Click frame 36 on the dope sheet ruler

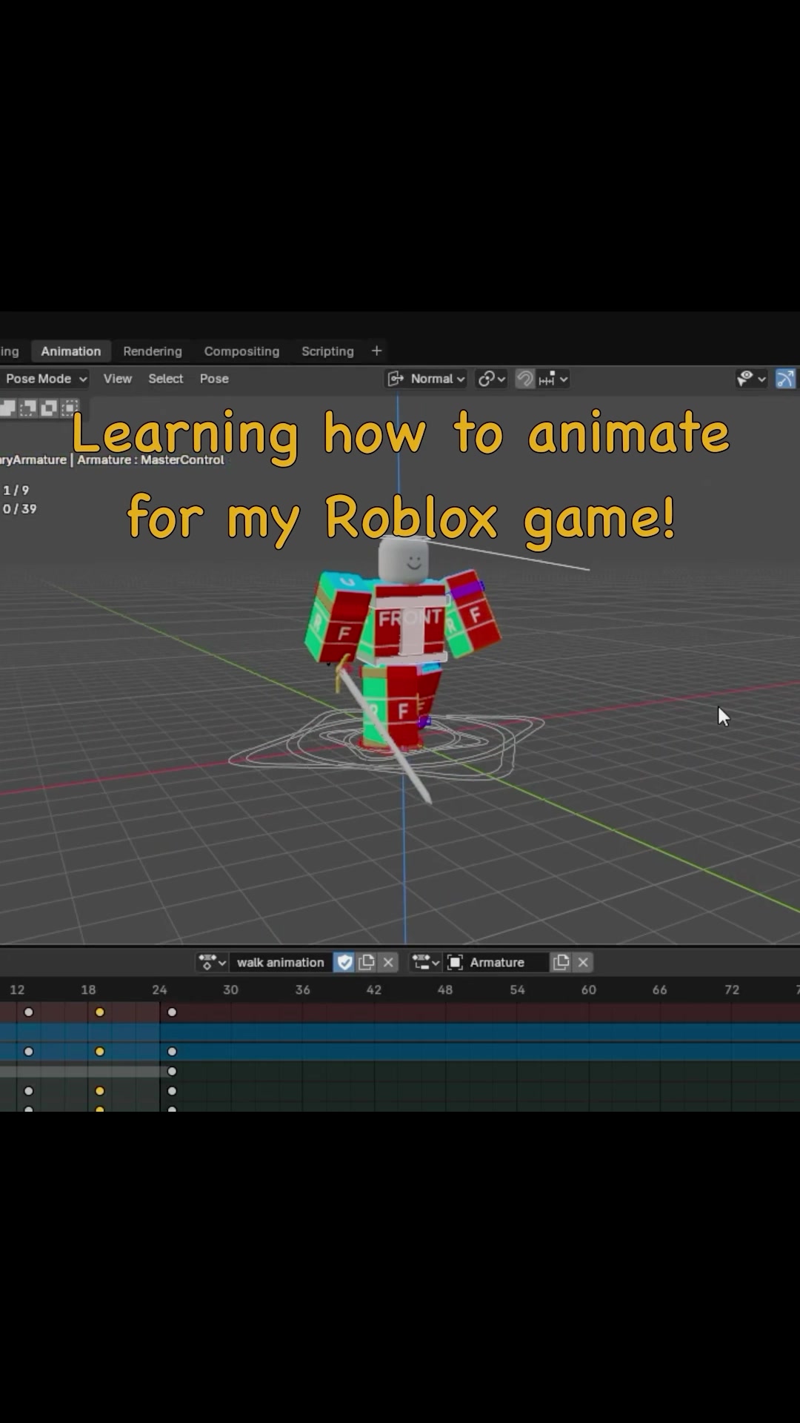302,989
